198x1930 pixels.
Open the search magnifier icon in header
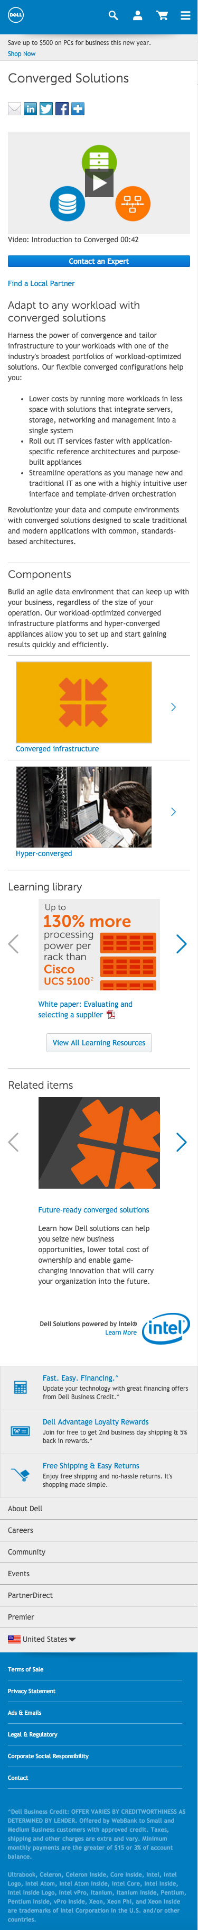[x=114, y=15]
